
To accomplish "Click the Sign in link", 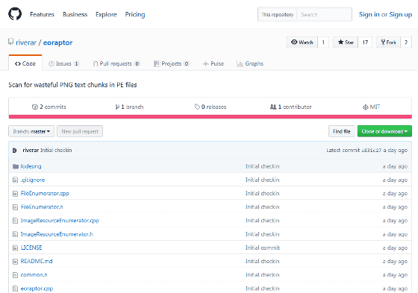I will [369, 14].
